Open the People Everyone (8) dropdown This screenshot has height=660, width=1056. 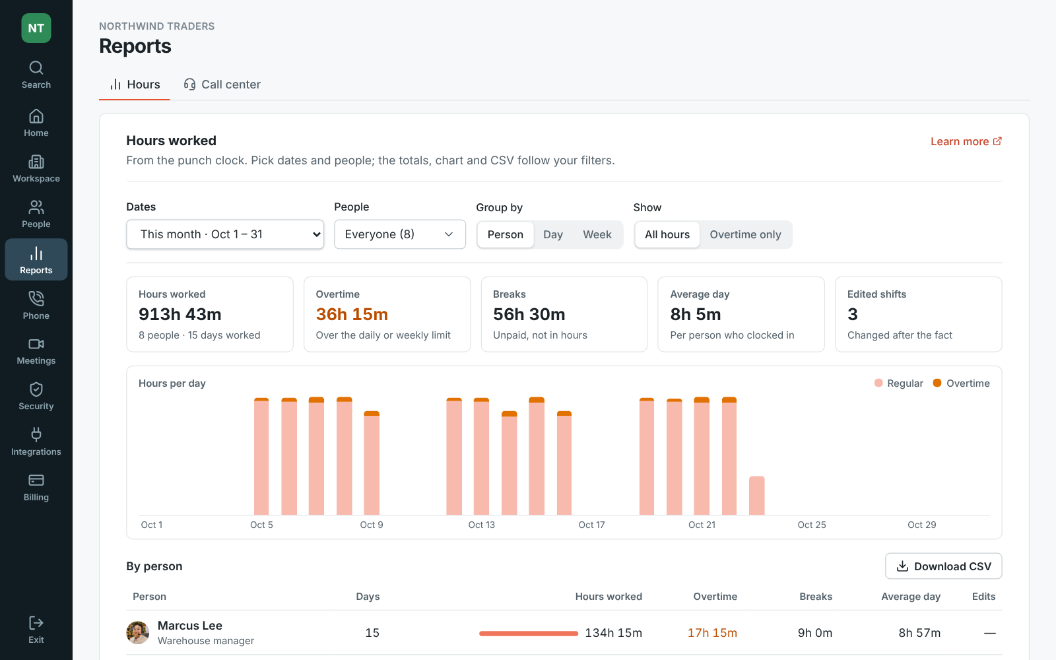pyautogui.click(x=400, y=234)
